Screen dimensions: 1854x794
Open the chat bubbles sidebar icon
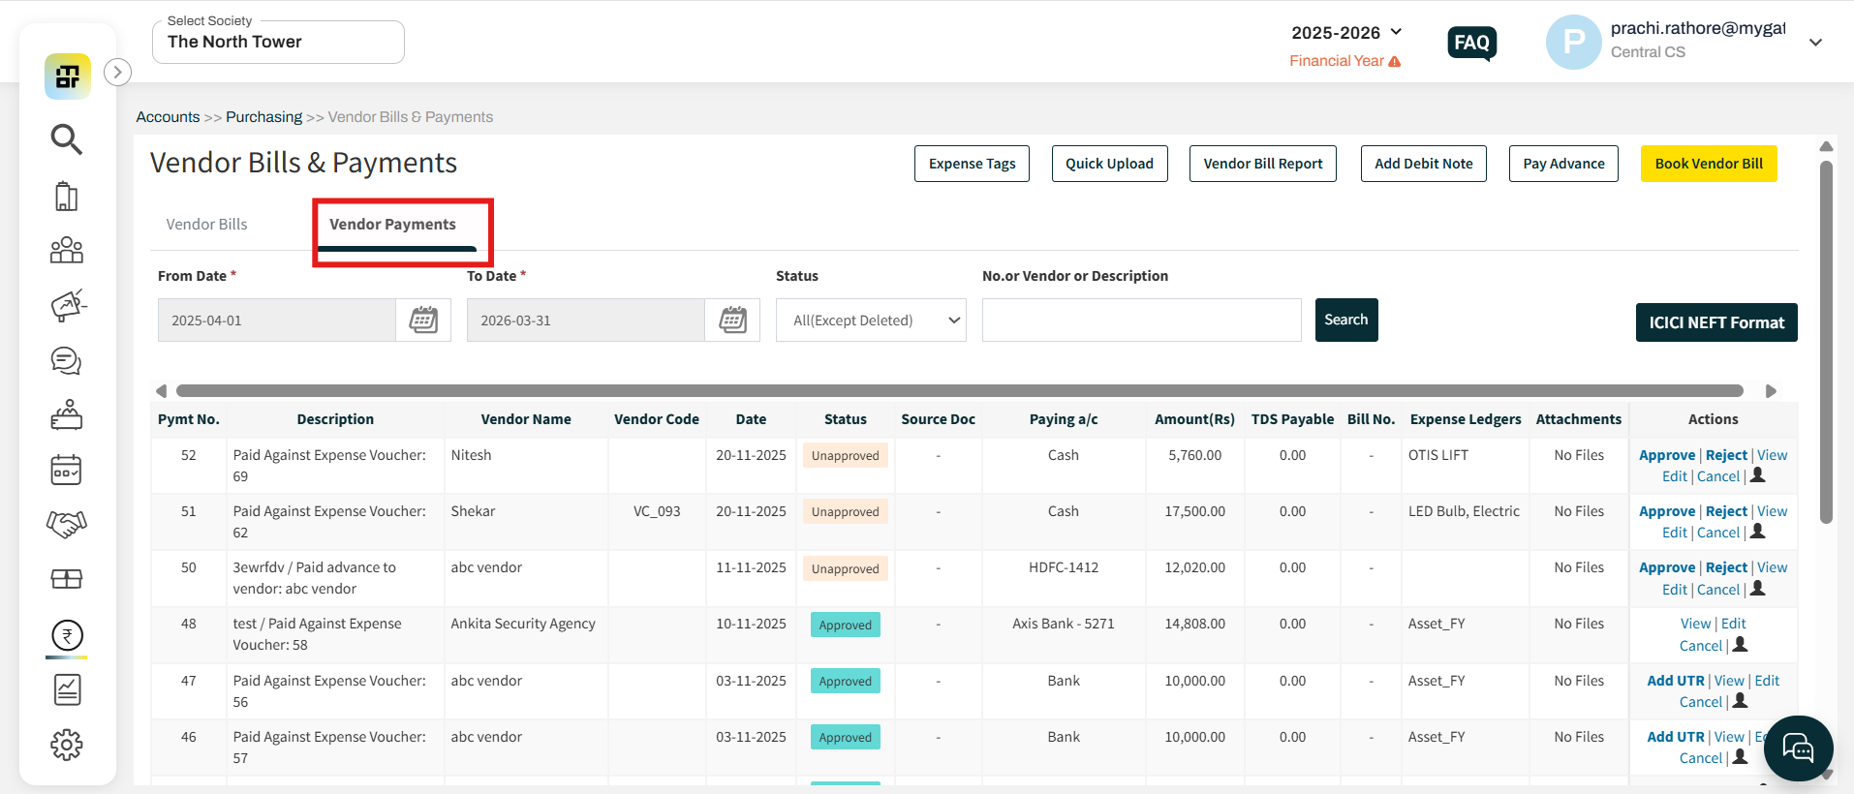(66, 361)
